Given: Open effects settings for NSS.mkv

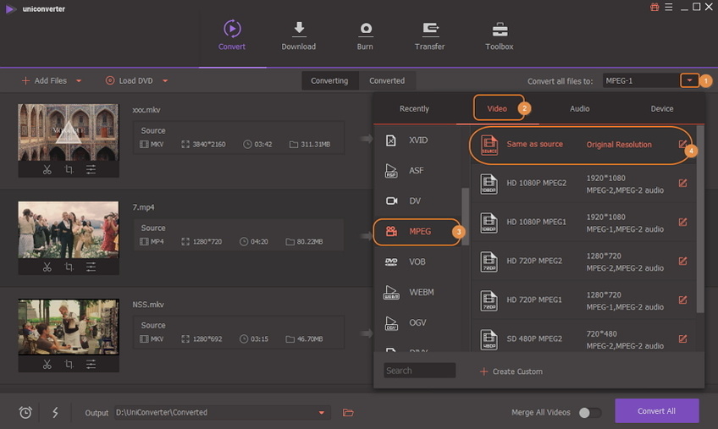Looking at the screenshot, I should tap(91, 365).
